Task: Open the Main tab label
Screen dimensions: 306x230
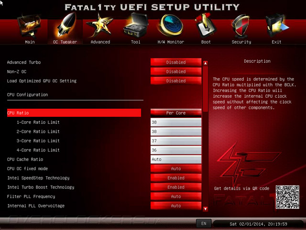Action: (30, 42)
